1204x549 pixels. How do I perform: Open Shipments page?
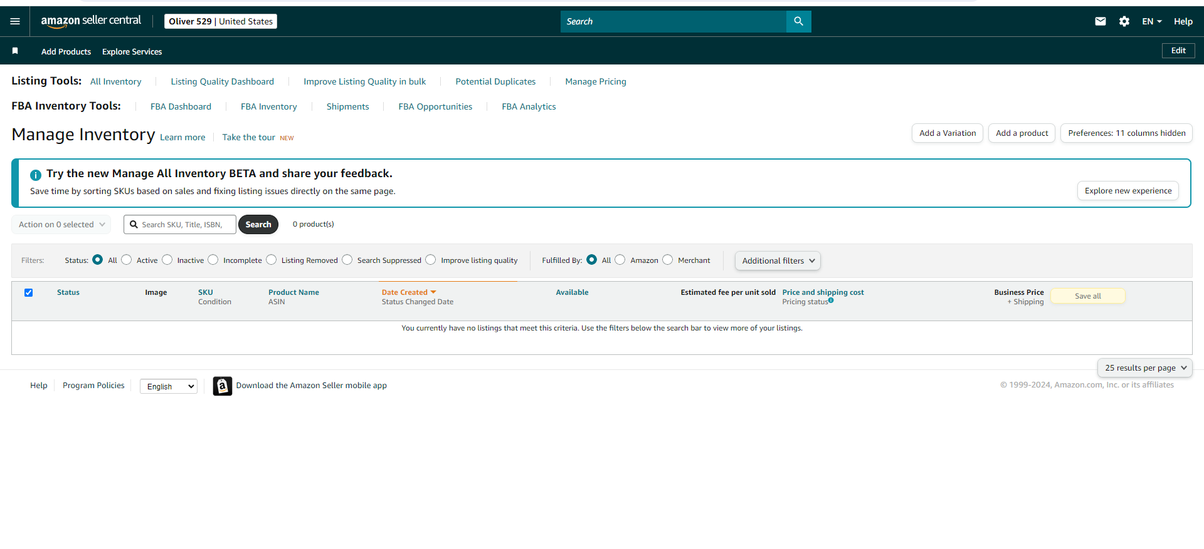(x=347, y=106)
